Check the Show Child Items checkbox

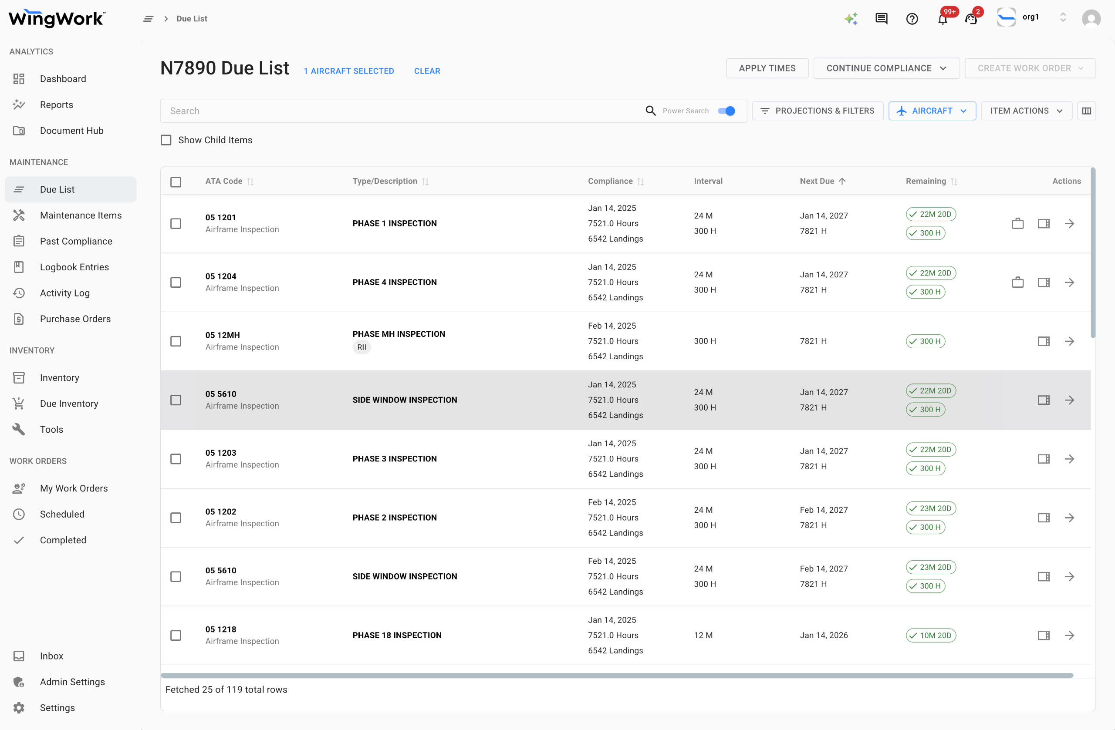(x=166, y=140)
